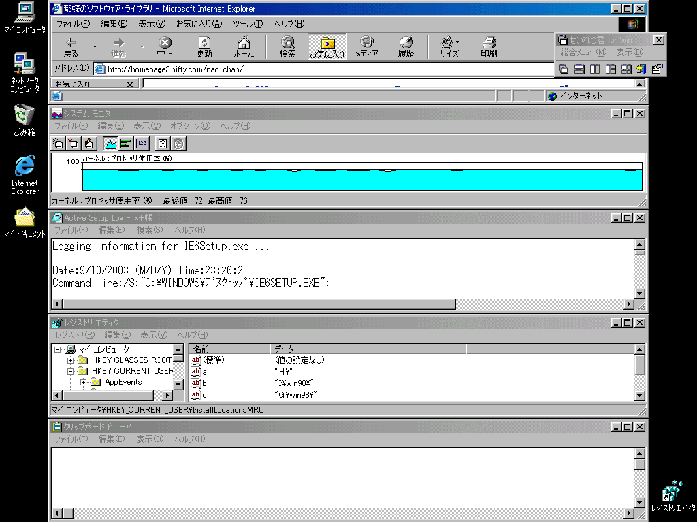Click the Remove Item icon in System Monitor

pyautogui.click(x=74, y=143)
